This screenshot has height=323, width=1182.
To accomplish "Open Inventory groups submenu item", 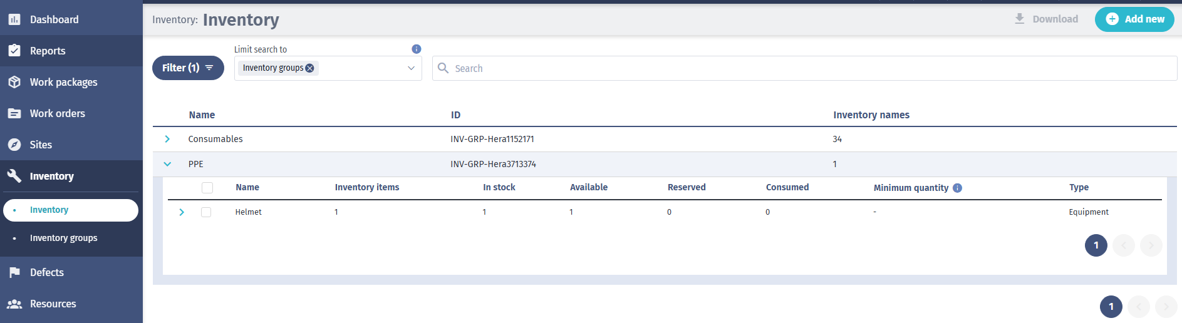I will pos(63,238).
